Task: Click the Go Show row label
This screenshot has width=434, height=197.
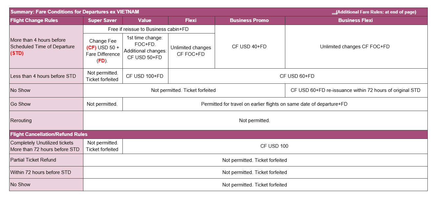Action: [46, 104]
